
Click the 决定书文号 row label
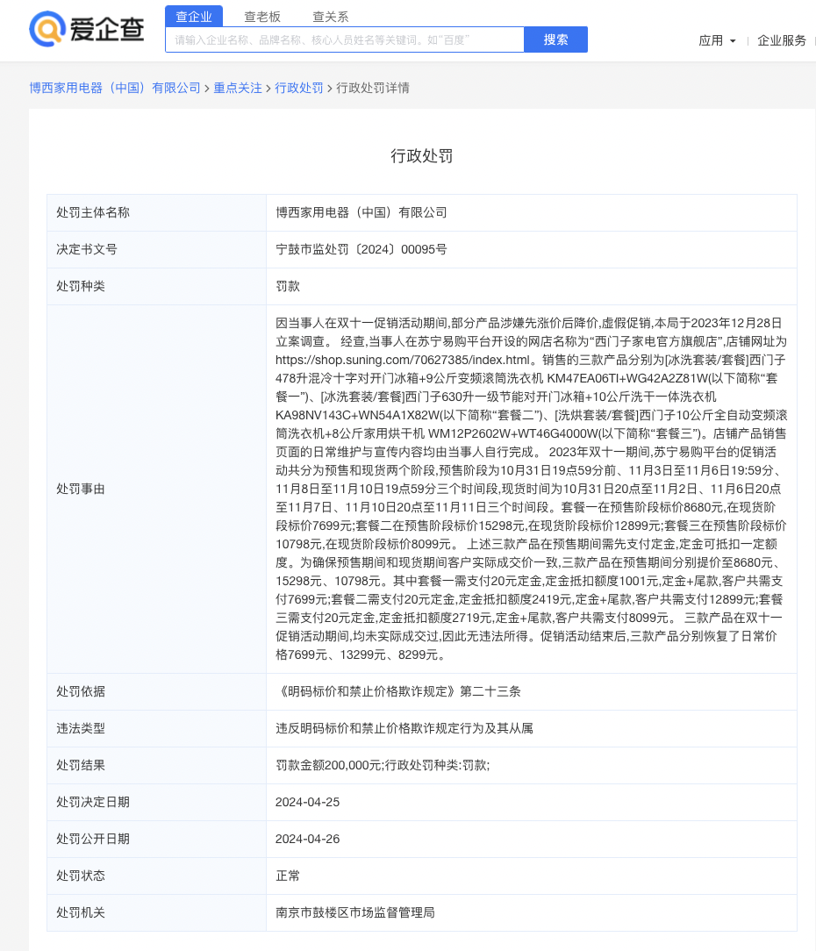(87, 249)
